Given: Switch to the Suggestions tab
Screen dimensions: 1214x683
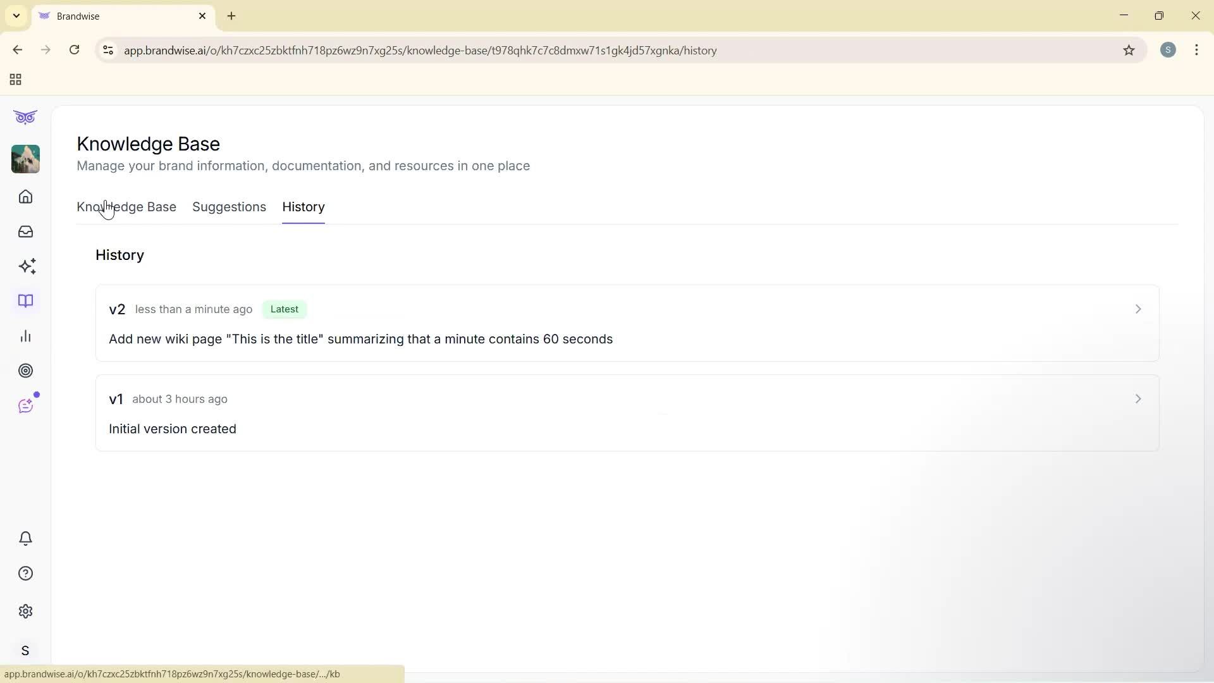Looking at the screenshot, I should click(x=229, y=207).
